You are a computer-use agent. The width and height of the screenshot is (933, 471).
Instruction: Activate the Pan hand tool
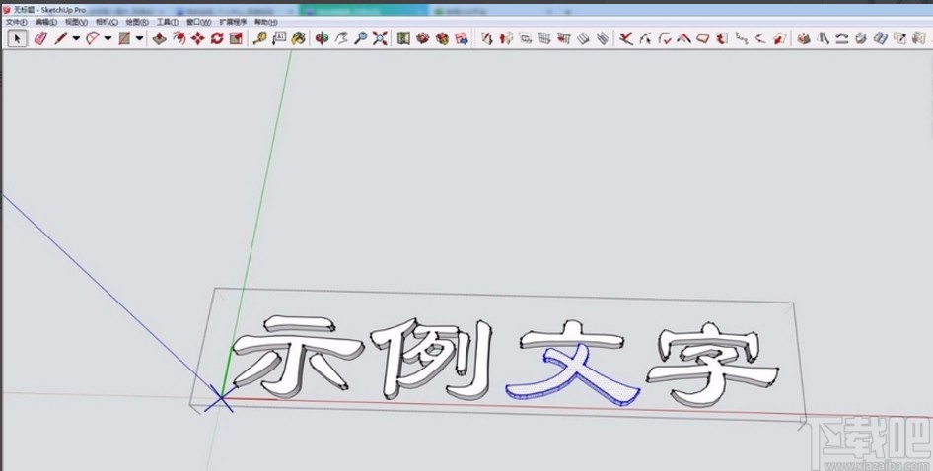click(341, 38)
